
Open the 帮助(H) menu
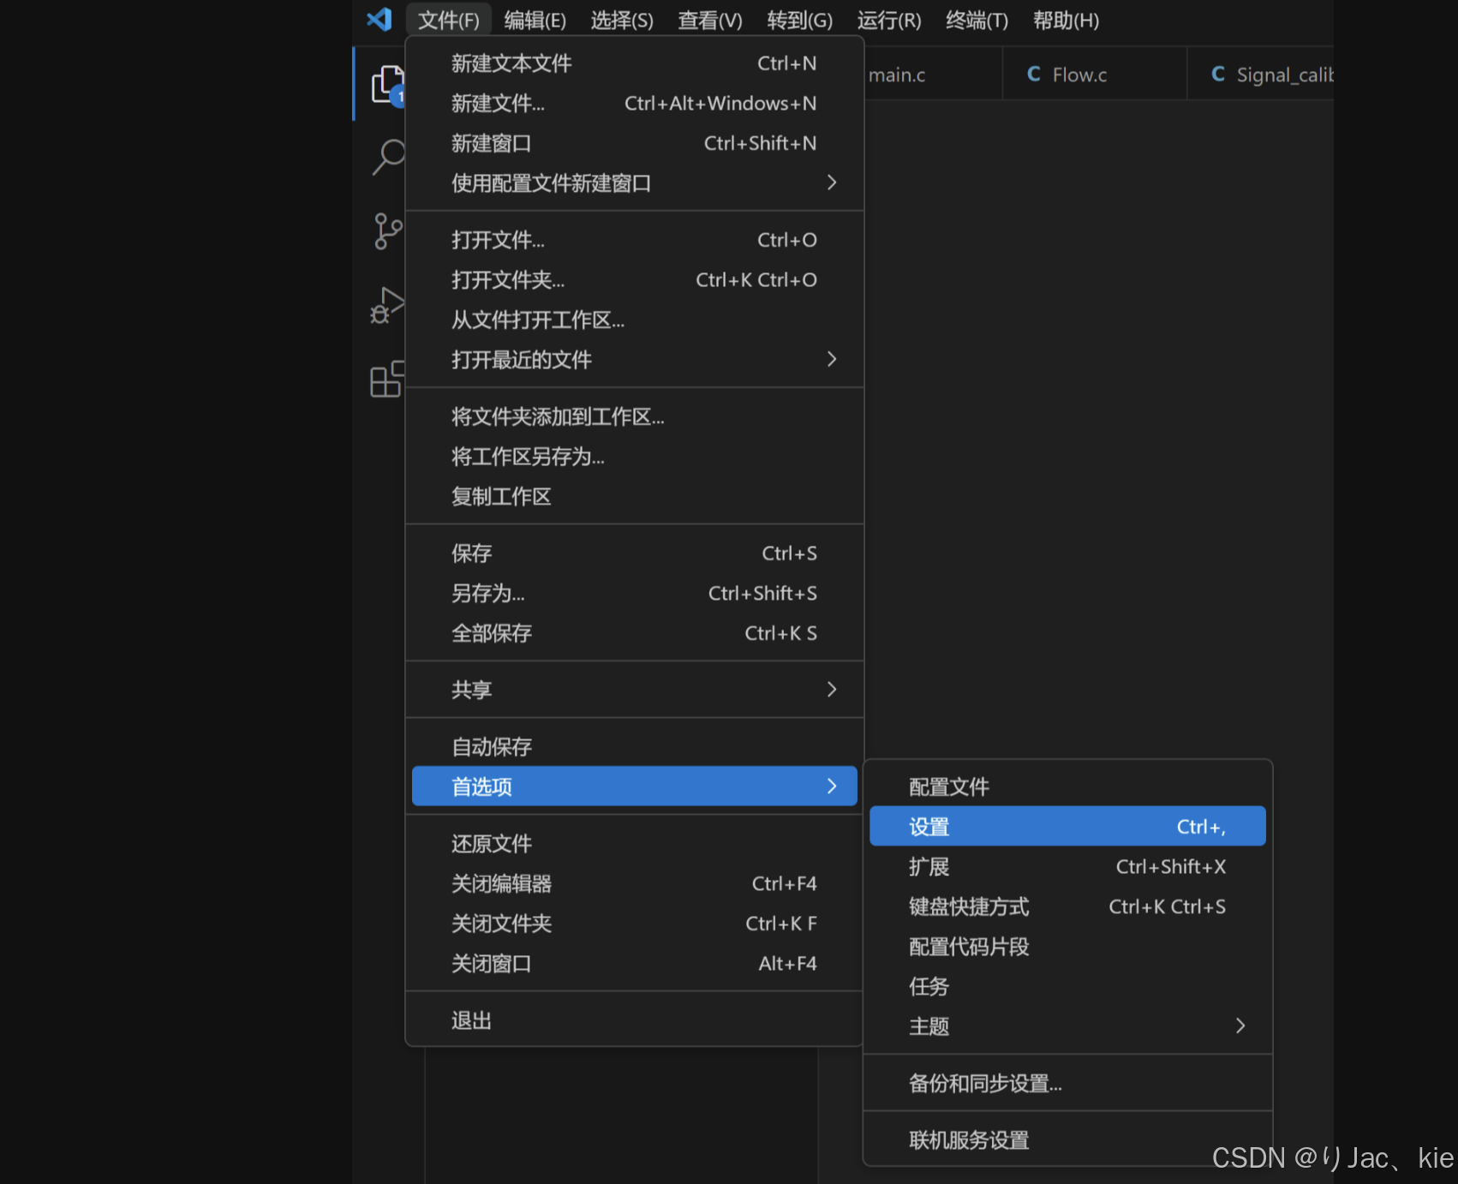point(1065,20)
